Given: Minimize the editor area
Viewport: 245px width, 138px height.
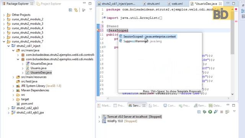Looking at the screenshot, I should coord(228,3).
